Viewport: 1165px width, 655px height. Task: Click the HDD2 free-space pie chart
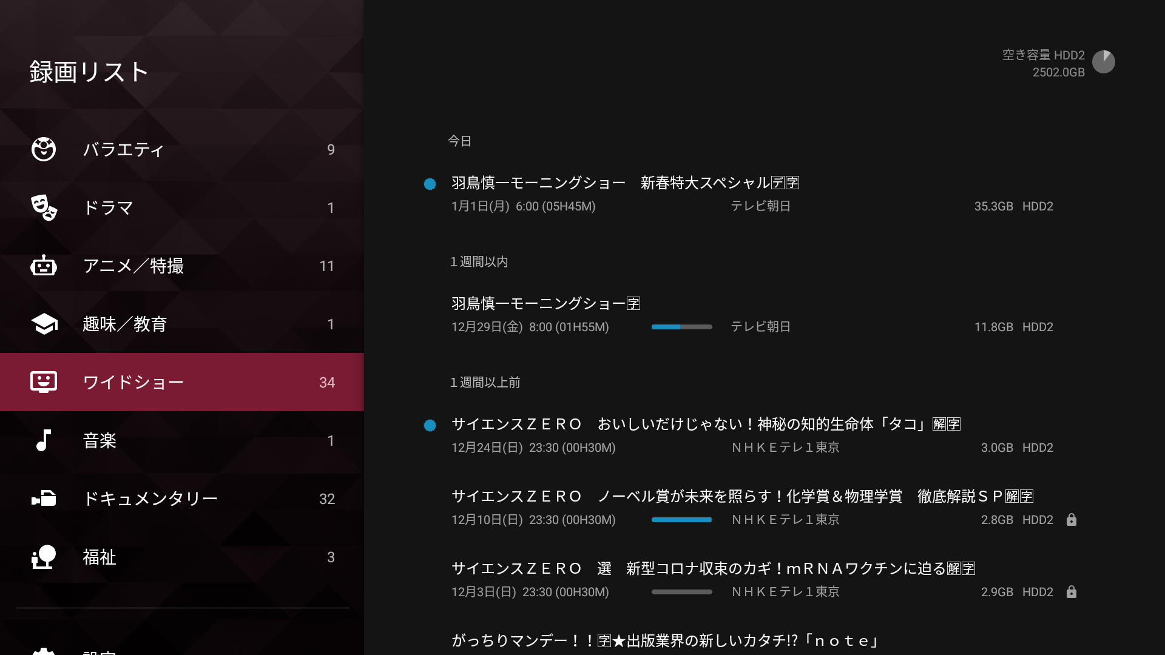[x=1103, y=62]
